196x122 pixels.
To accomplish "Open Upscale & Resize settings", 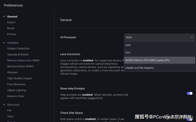I will [18, 54].
